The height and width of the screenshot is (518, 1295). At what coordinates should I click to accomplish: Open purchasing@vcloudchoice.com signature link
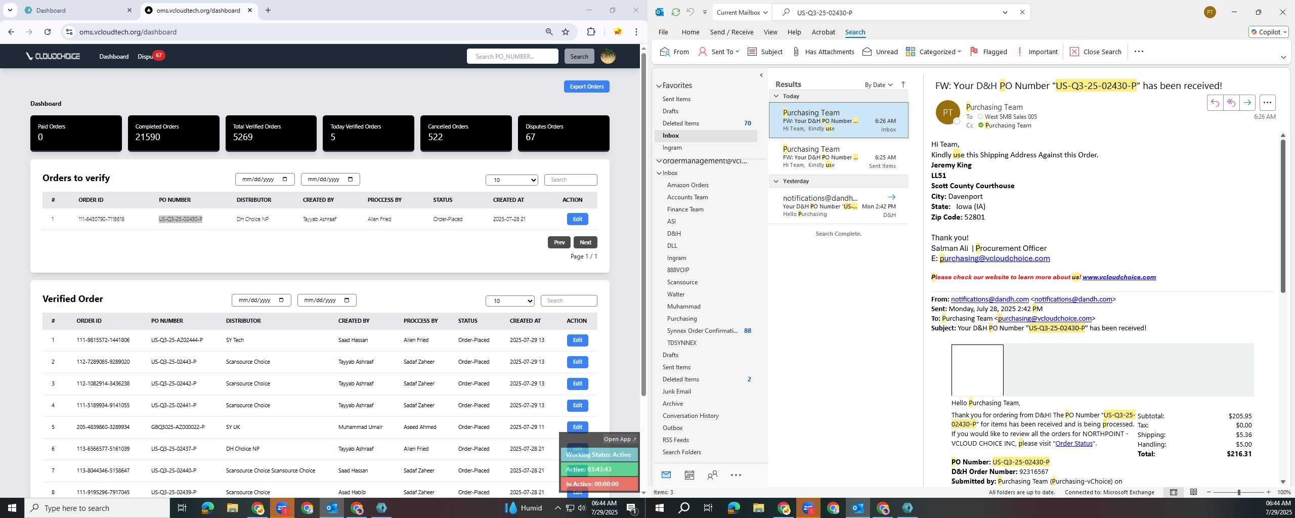tap(995, 258)
